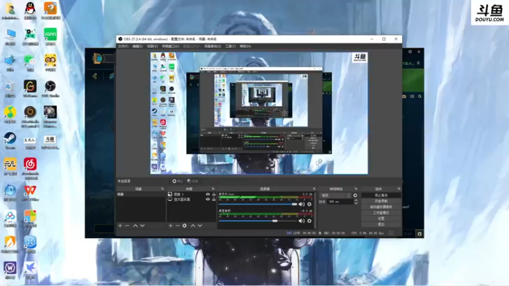Image resolution: width=509 pixels, height=286 pixels.
Task: Open settings gear for the 麦克风/Aux mixer track
Action: tap(309, 204)
